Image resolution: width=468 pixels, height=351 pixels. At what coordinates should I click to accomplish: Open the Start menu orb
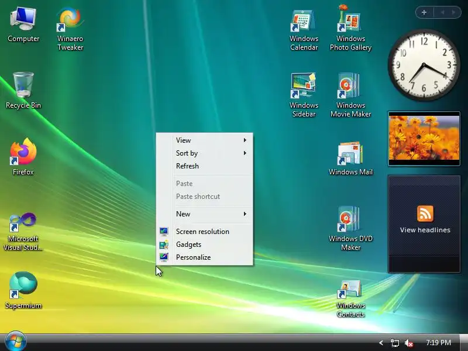16,342
